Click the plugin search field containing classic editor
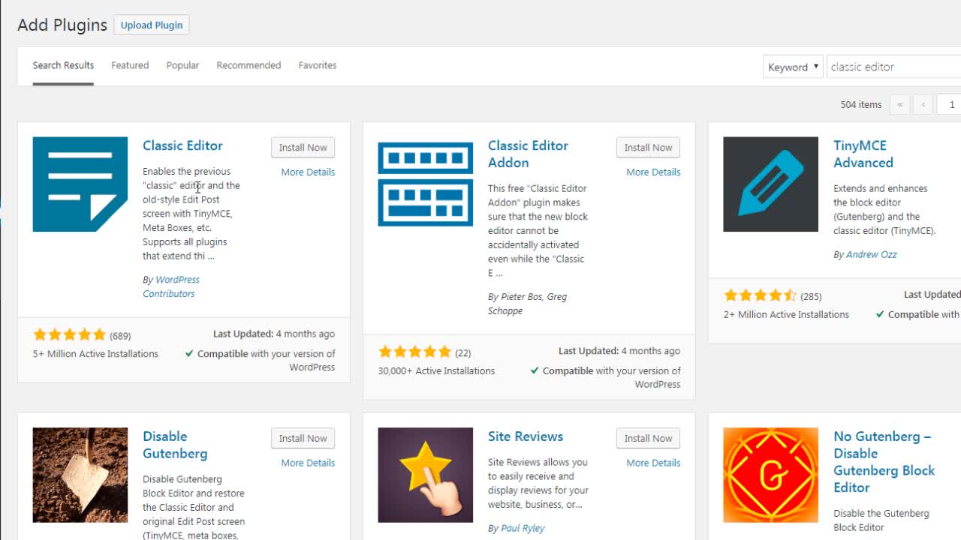This screenshot has width=961, height=540. (x=894, y=67)
